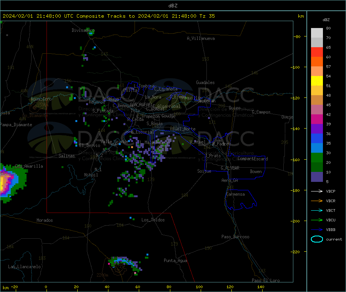Select the purple 5 dBZ color swatch
346x292 pixels.
point(317,177)
